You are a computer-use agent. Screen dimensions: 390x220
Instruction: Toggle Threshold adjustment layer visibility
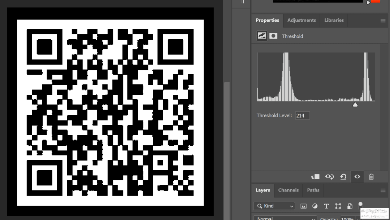(x=357, y=177)
